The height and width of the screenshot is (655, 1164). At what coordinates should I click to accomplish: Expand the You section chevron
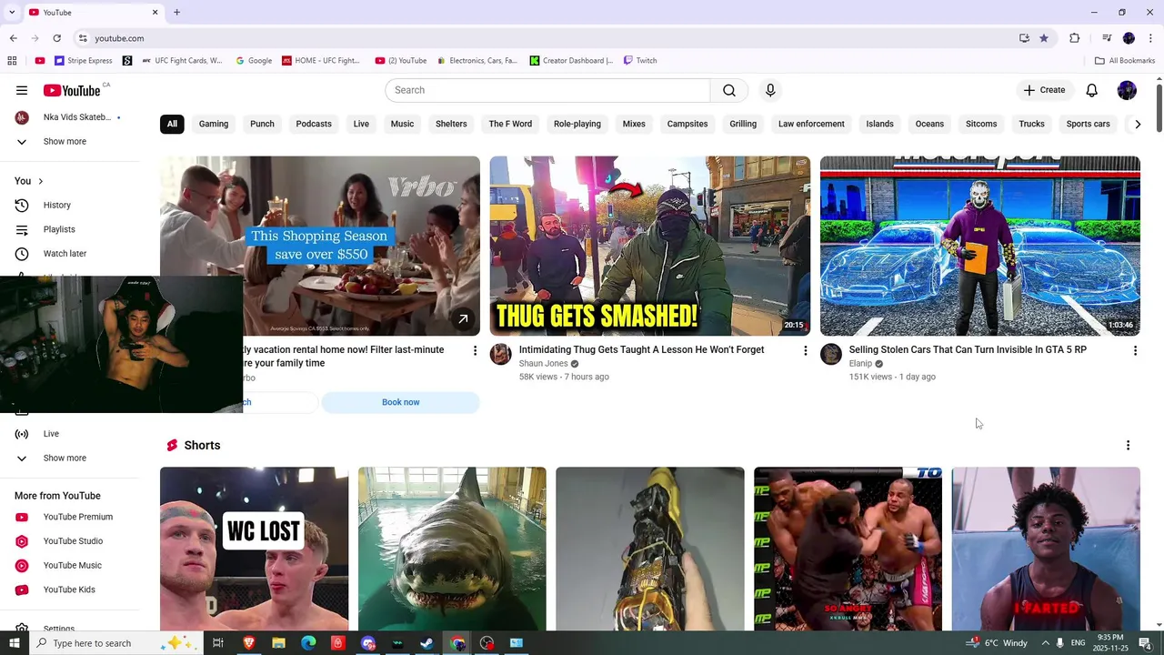[x=40, y=181]
